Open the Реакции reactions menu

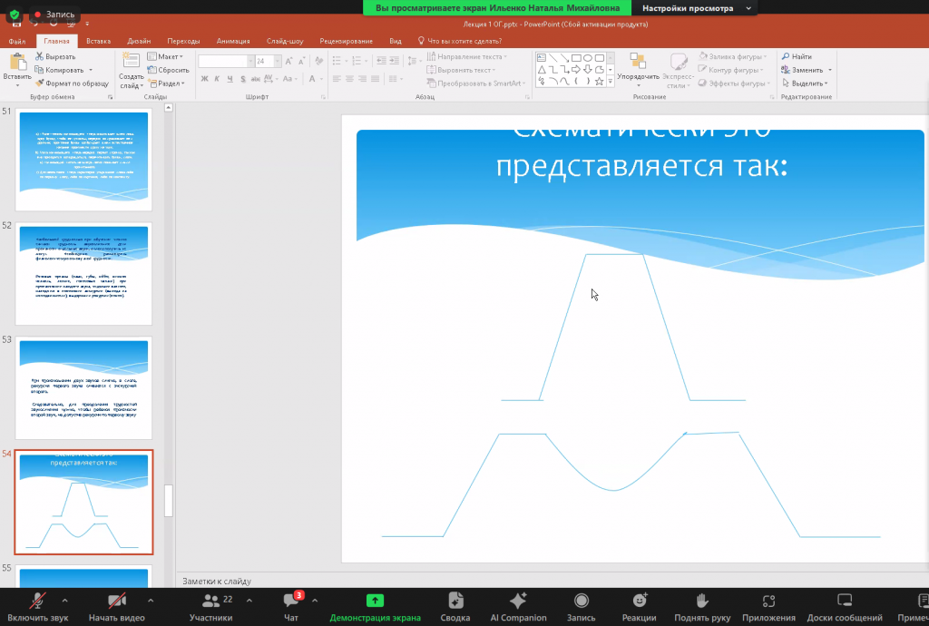(639, 607)
